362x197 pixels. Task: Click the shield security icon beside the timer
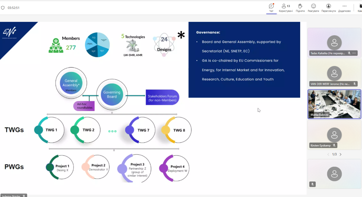(x=3, y=7)
